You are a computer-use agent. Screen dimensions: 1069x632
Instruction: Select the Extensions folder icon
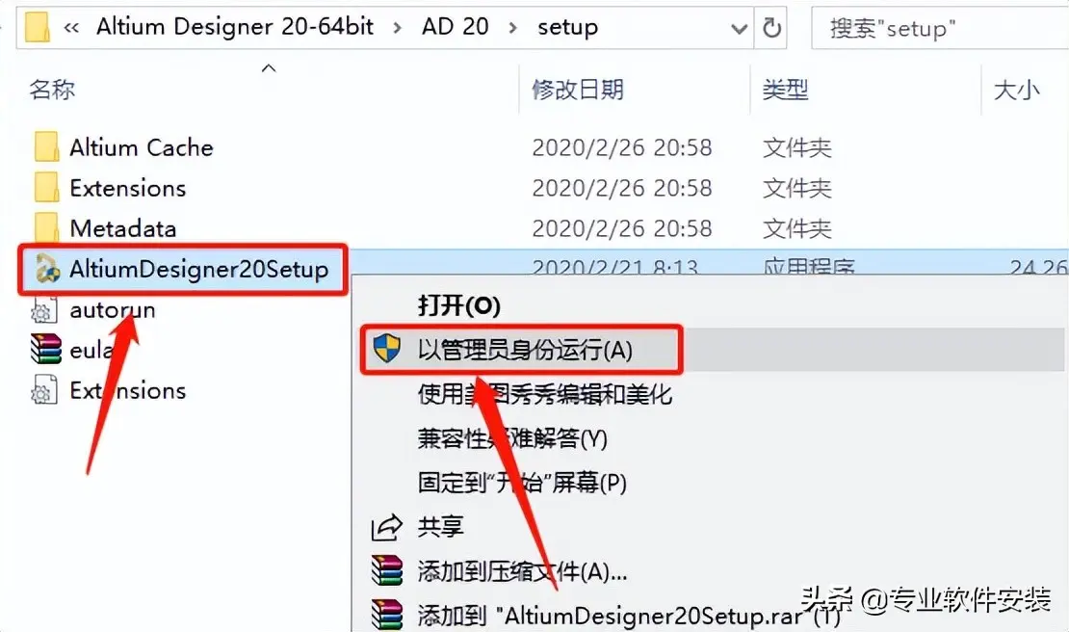(46, 188)
